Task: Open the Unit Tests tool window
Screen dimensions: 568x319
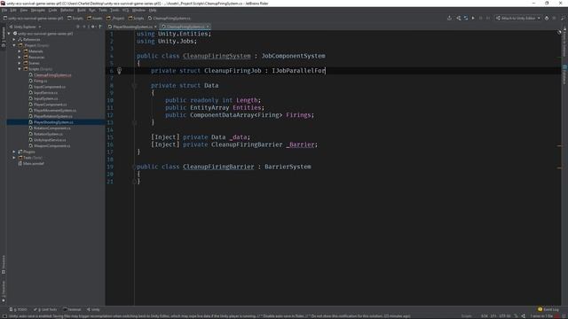Action: [x=45, y=309]
